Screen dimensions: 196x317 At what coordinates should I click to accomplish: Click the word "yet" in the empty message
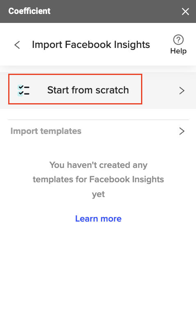(x=98, y=194)
